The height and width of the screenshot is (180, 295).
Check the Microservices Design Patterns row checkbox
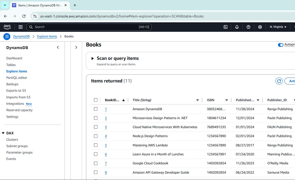[96, 118]
